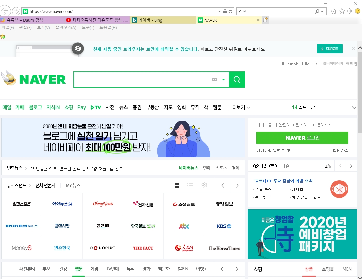The height and width of the screenshot is (279, 362).
Task: Close the Whale browser warning banner
Action: coord(353,48)
